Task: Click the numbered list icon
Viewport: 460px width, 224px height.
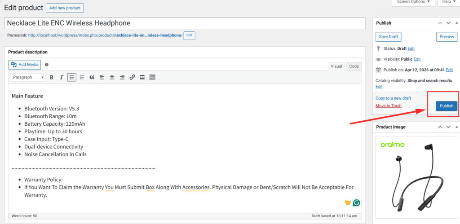Action: 82,77
